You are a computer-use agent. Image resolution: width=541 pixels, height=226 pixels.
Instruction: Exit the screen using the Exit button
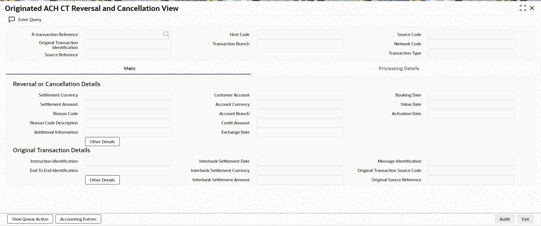point(525,219)
